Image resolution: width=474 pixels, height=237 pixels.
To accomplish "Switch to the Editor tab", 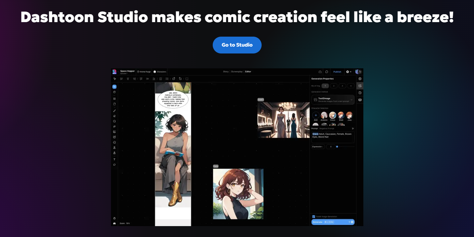I will (x=248, y=72).
